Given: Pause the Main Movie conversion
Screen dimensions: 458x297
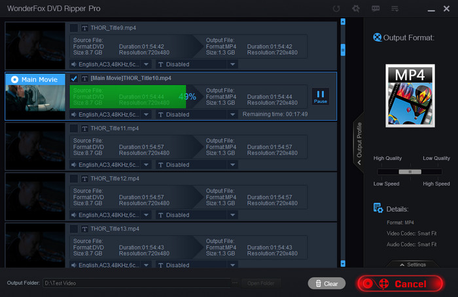Looking at the screenshot, I should tap(321, 97).
